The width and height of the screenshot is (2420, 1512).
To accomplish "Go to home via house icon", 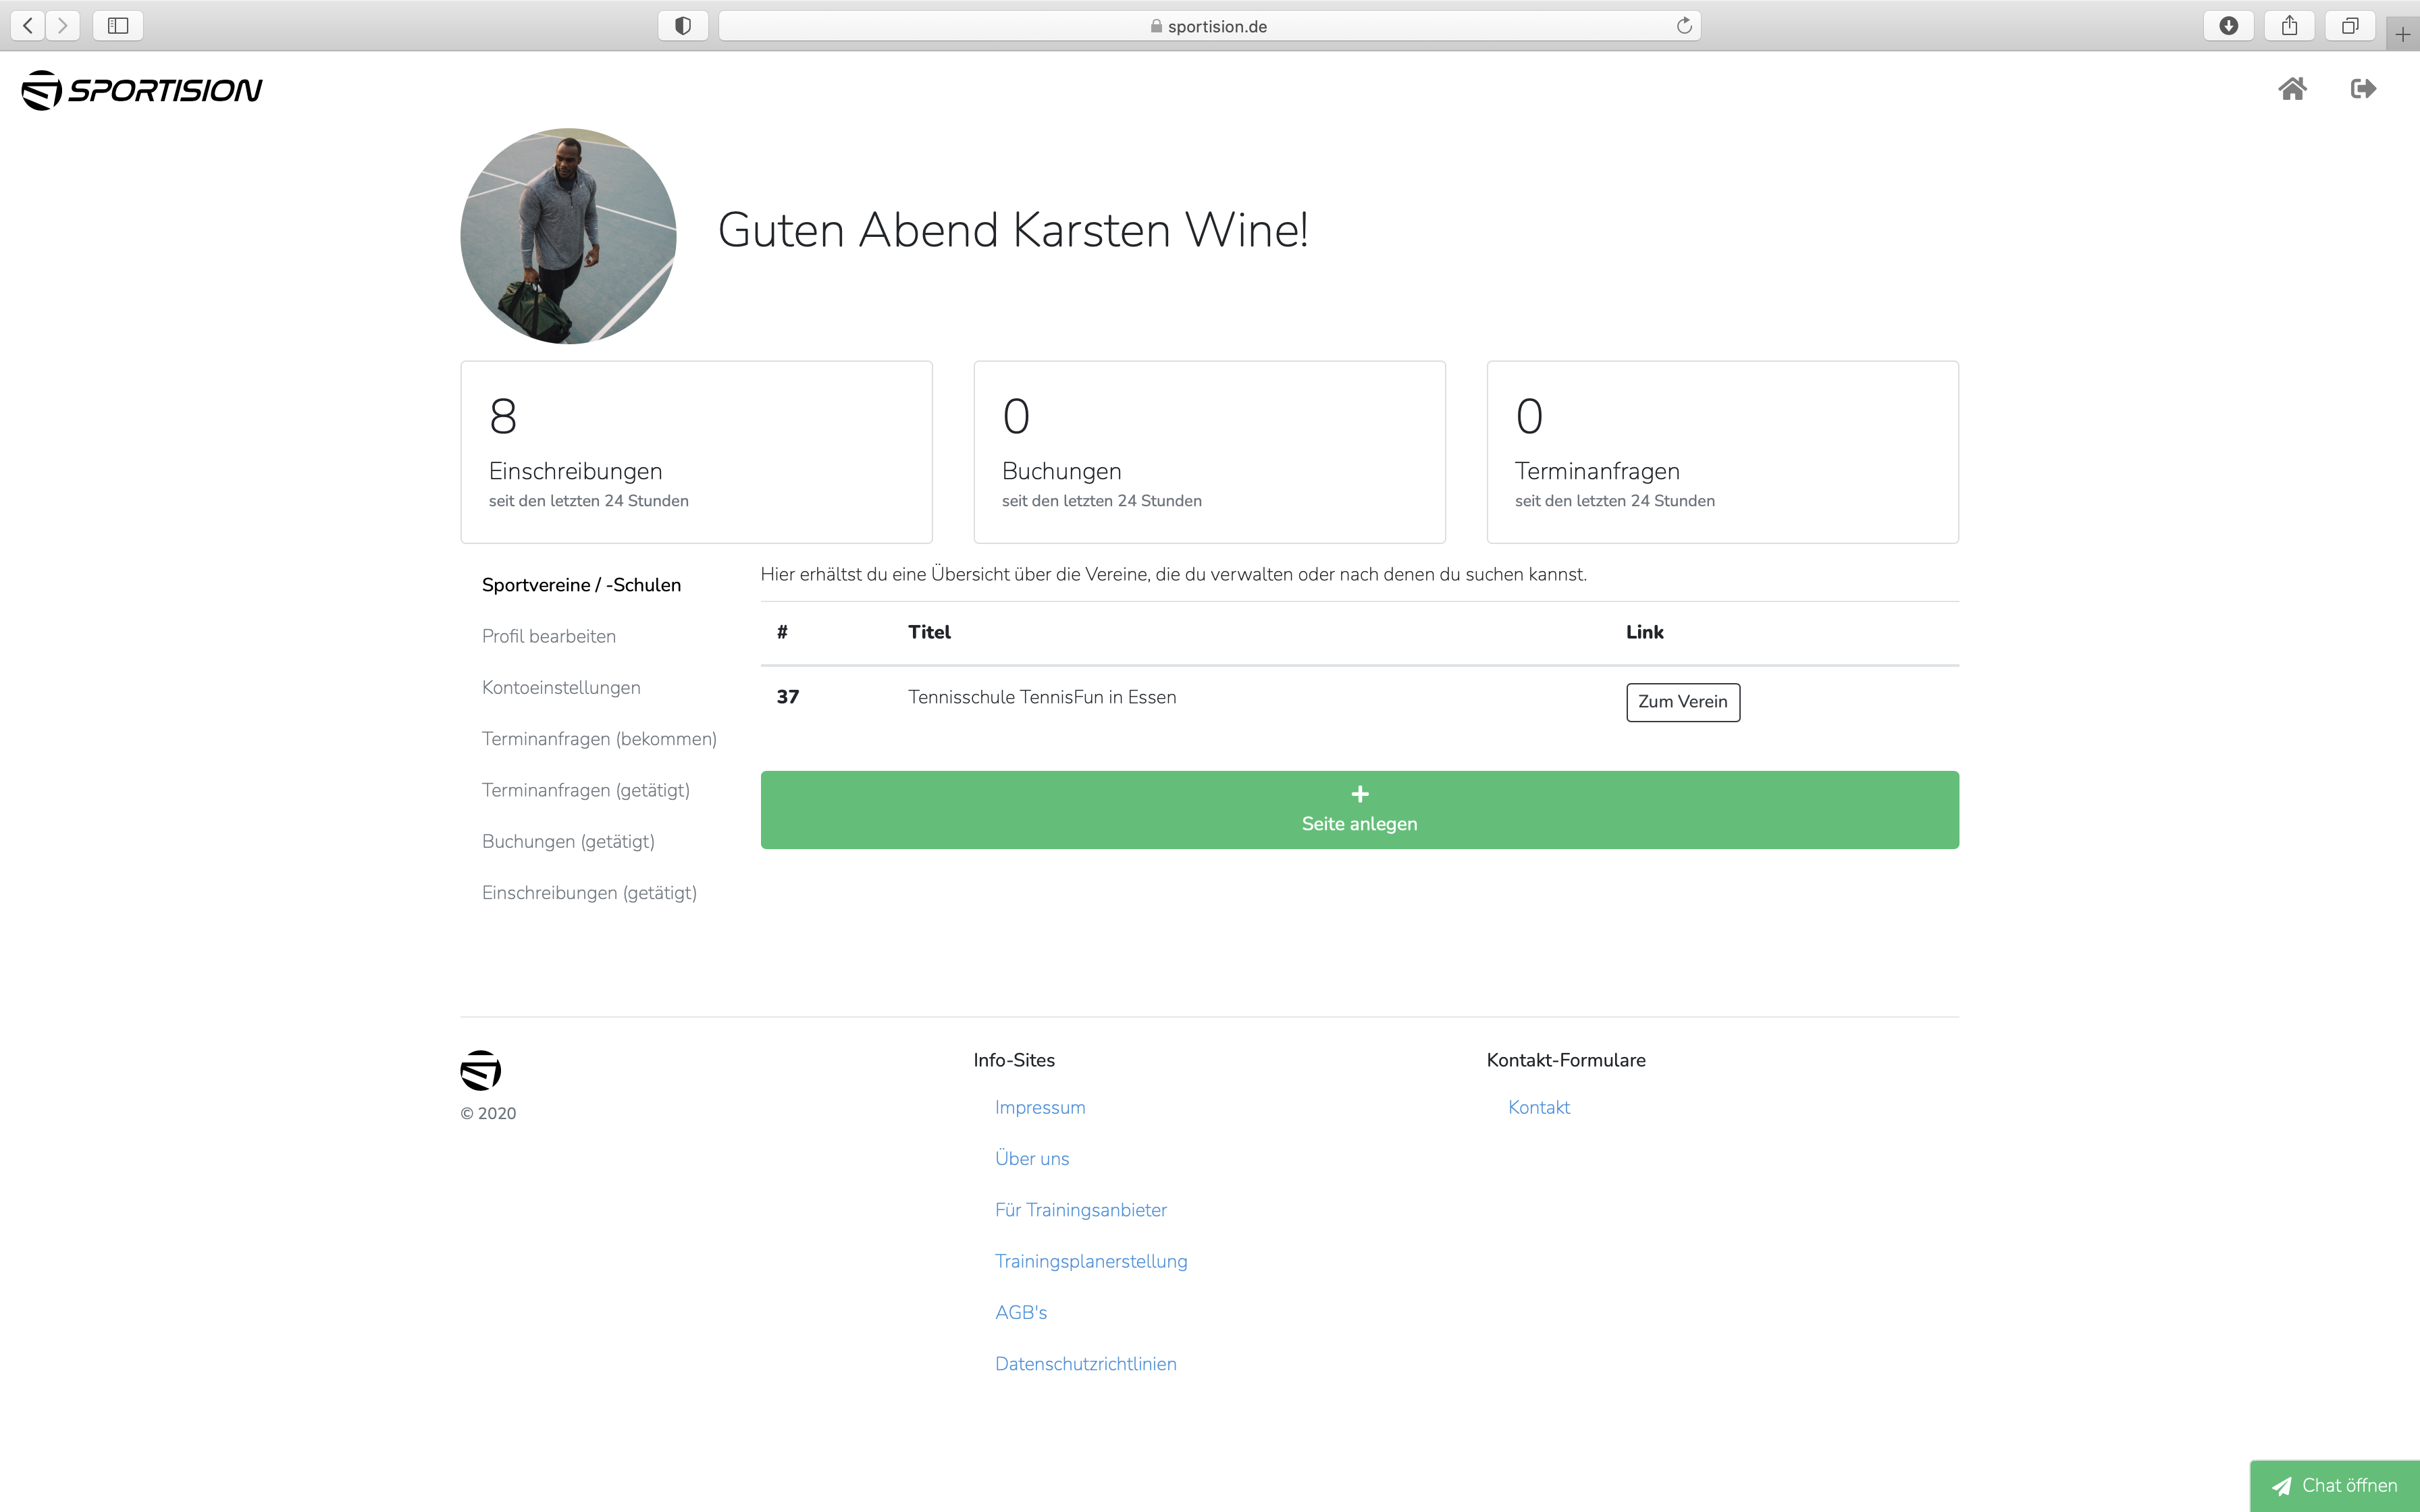I will click(x=2292, y=89).
